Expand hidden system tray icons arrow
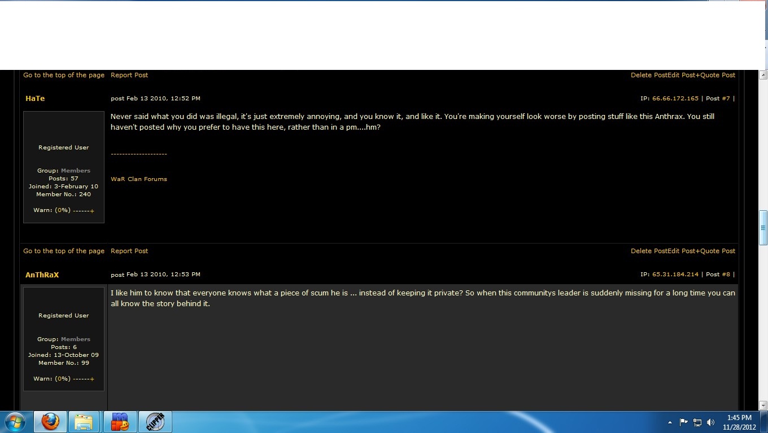Image resolution: width=768 pixels, height=433 pixels. (670, 422)
